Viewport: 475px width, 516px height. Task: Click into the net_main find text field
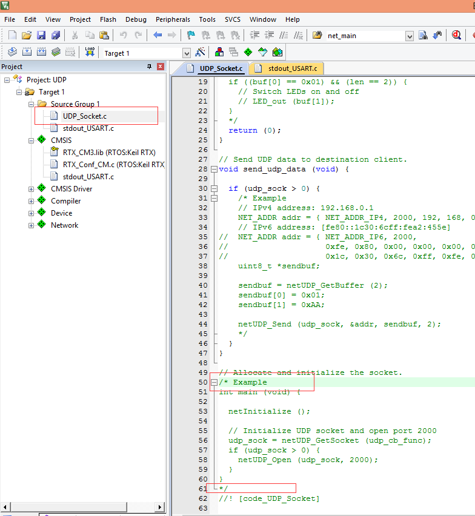coord(365,36)
